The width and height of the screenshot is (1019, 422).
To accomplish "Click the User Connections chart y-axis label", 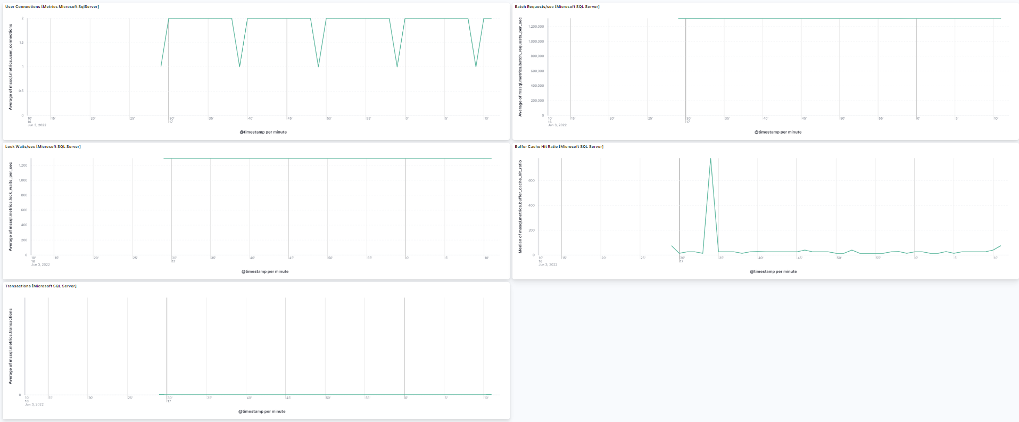I will click(10, 67).
